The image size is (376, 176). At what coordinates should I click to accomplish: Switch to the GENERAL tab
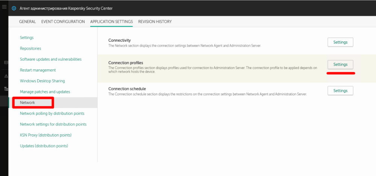[x=27, y=21]
